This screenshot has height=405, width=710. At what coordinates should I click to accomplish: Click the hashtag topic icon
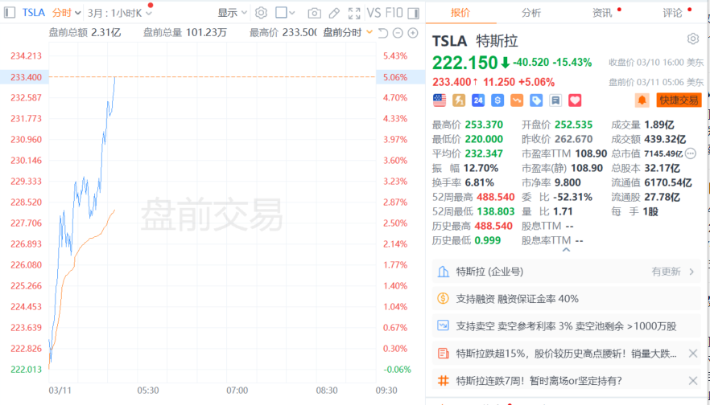[x=444, y=381]
